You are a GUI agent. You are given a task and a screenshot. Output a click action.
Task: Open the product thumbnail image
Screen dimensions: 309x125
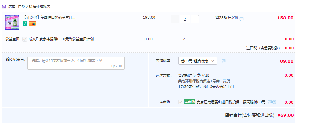coord(12,22)
